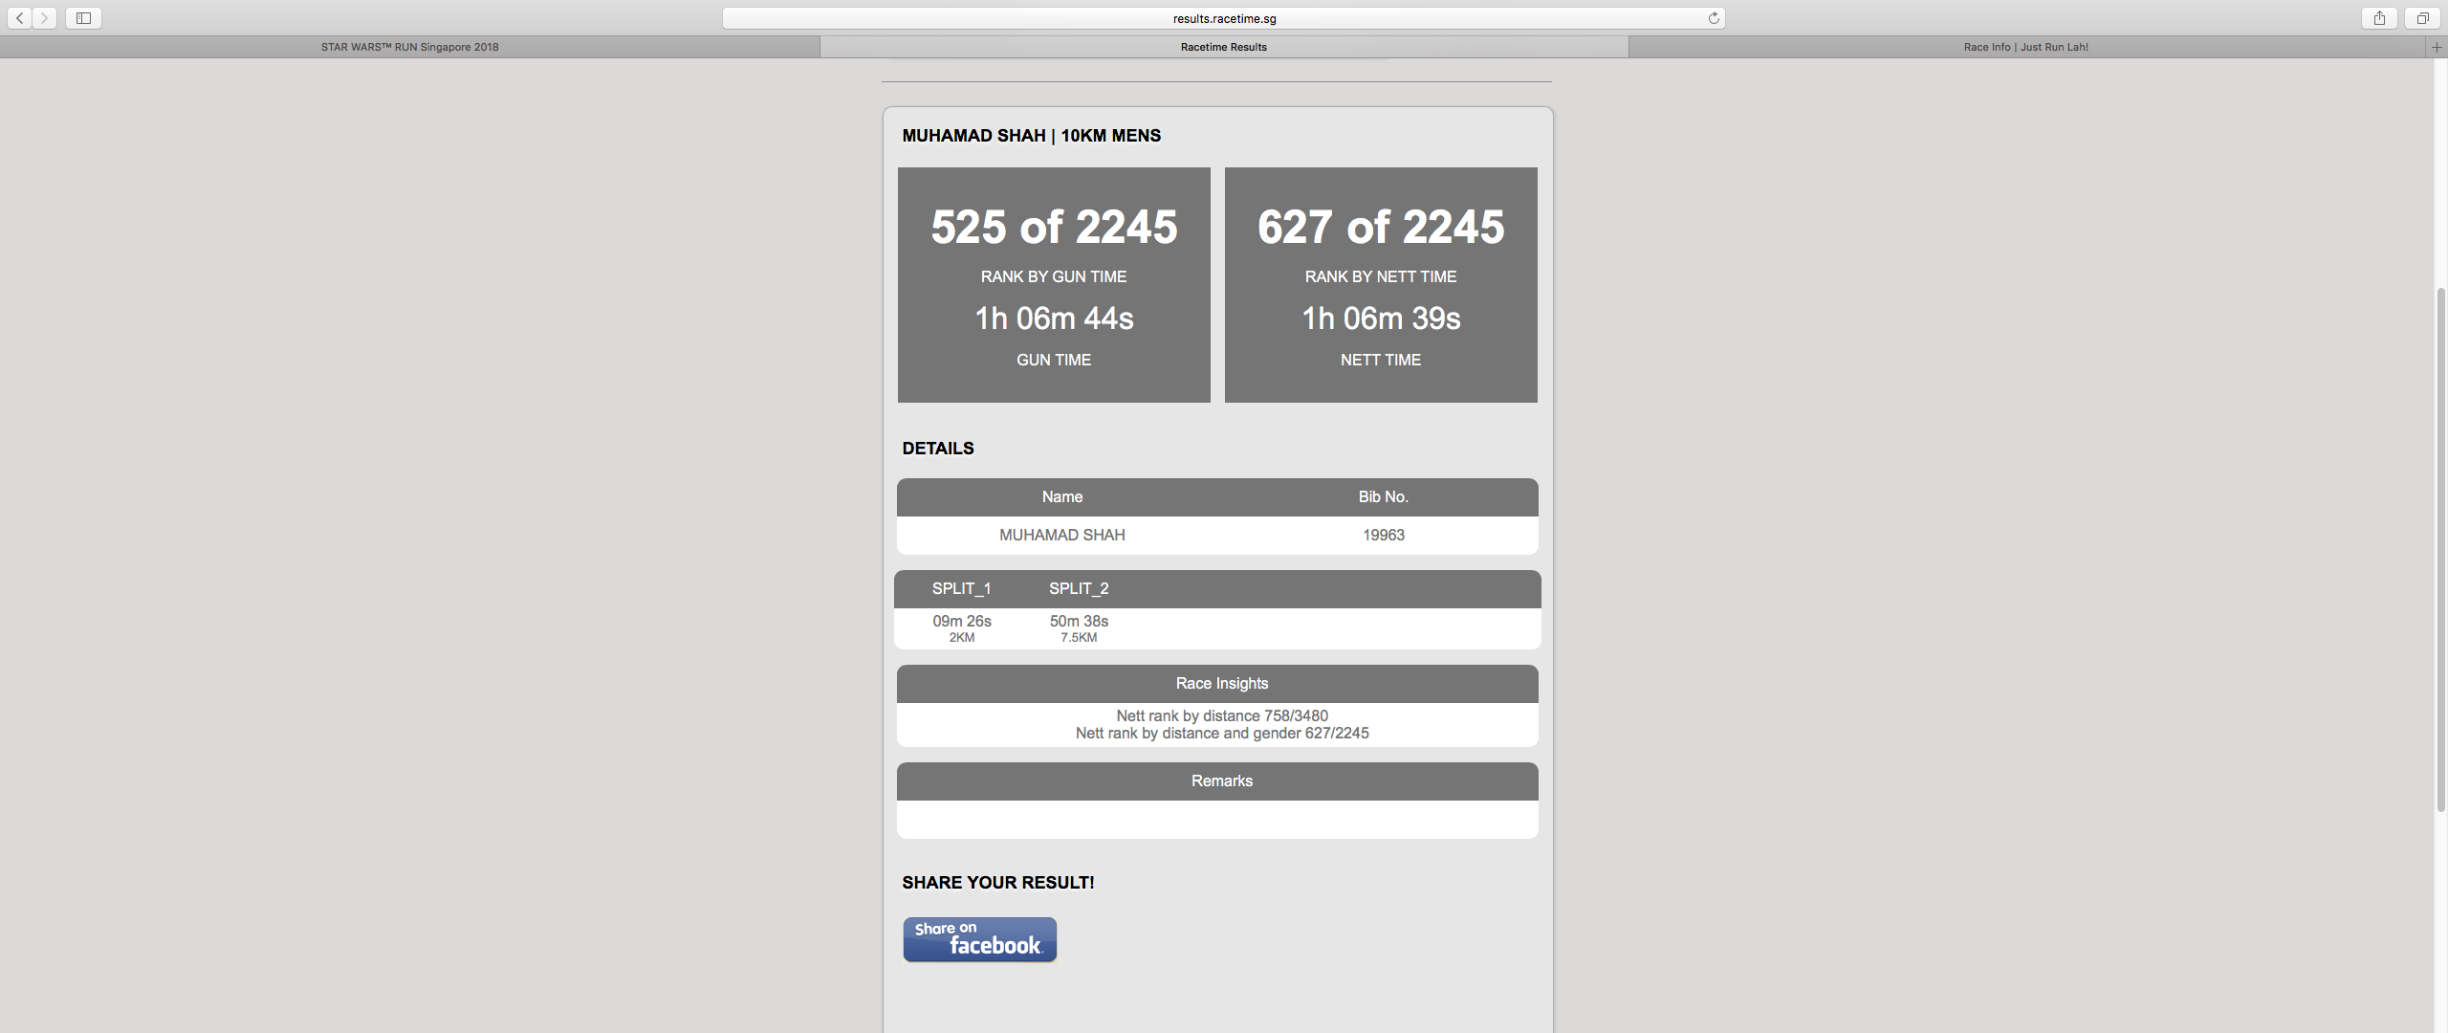Click the Share on Facebook button
2448x1033 pixels.
tap(979, 939)
